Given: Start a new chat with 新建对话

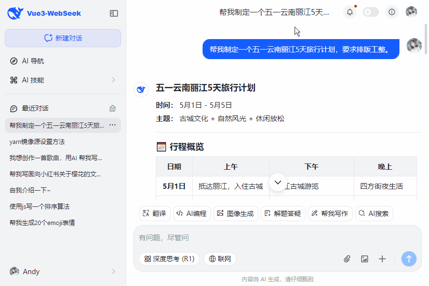Looking at the screenshot, I should (x=63, y=38).
